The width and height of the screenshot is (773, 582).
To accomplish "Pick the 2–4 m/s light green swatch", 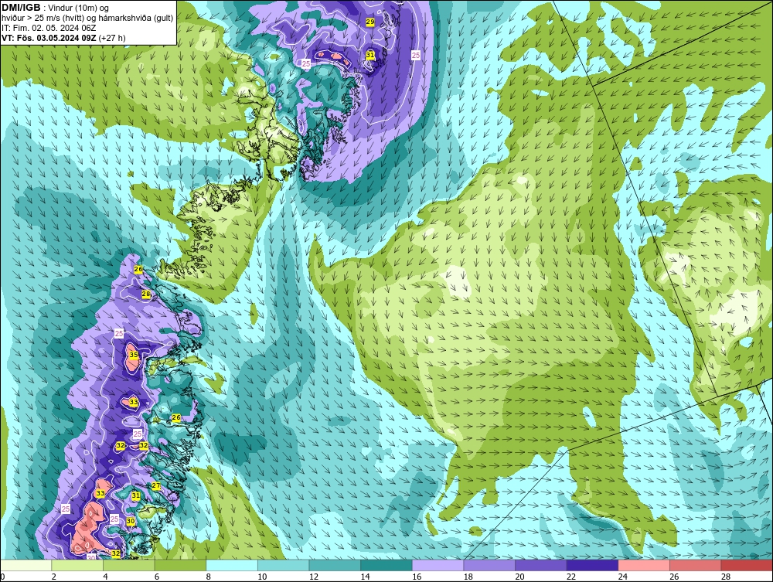I will [x=77, y=565].
